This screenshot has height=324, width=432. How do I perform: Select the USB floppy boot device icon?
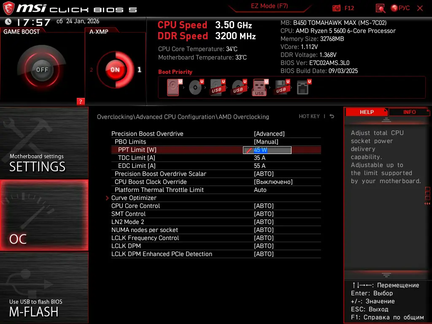[282, 87]
